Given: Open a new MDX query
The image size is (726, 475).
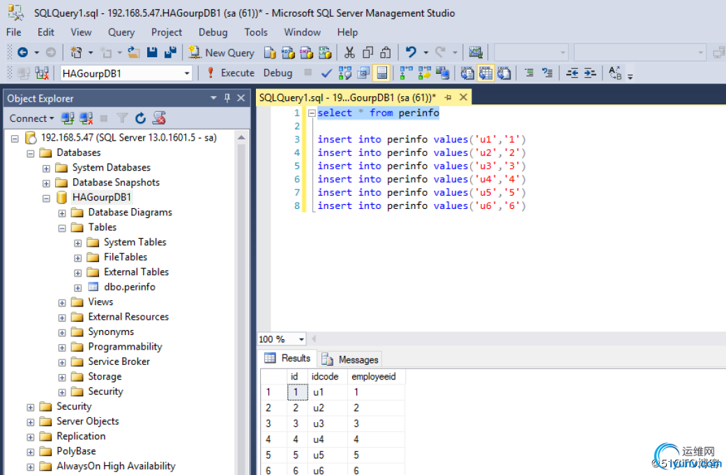Looking at the screenshot, I should pos(288,53).
